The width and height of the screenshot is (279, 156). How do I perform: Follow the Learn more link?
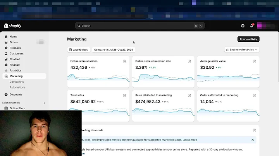coord(189,140)
